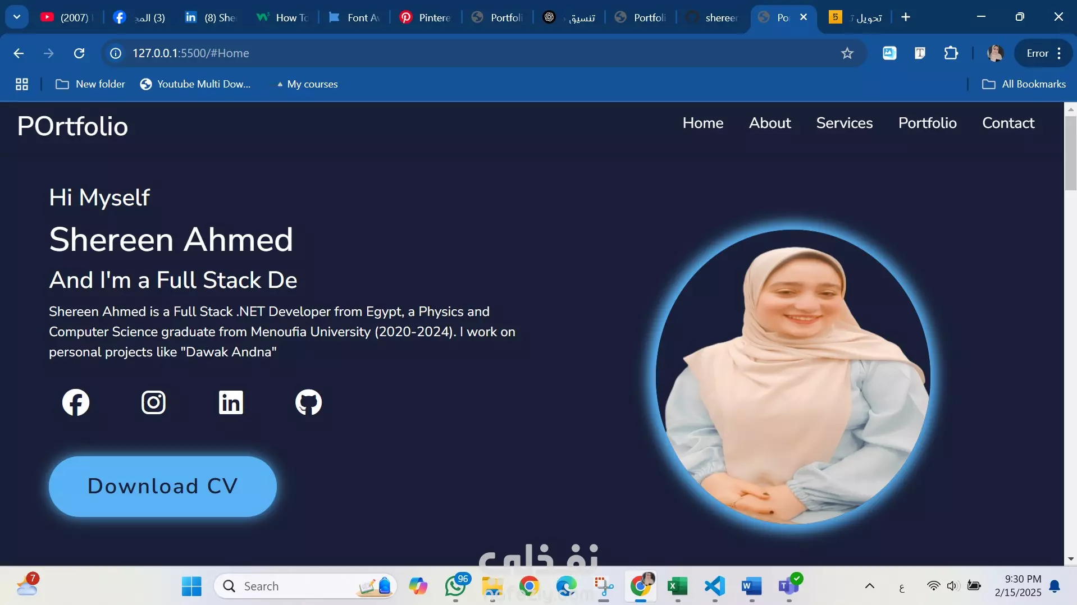Screen dimensions: 1077x605
Task: Close the active Portfolio tab
Action: click(804, 17)
